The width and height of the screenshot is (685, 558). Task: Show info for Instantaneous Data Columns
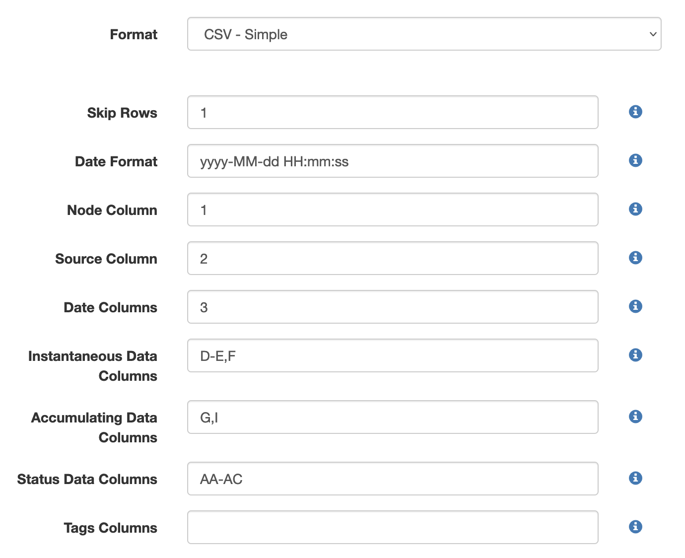pos(635,355)
